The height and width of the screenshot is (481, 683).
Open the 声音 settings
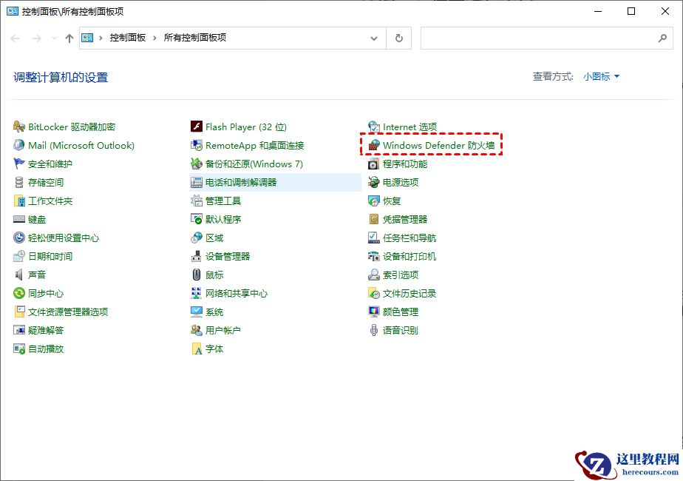pos(35,275)
